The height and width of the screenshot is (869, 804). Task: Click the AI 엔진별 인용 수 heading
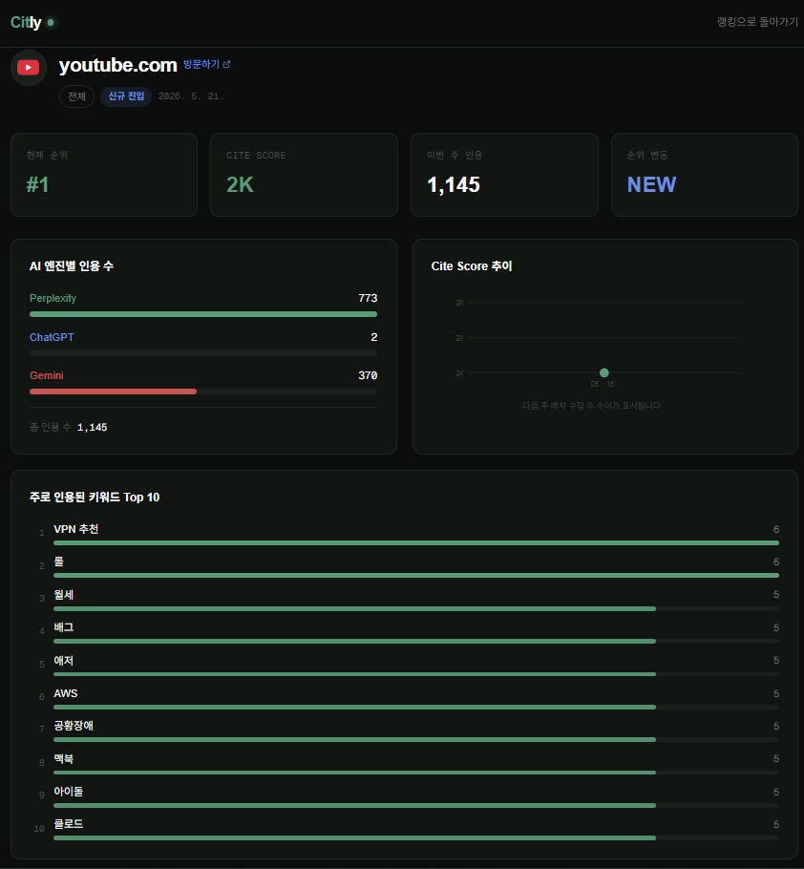[x=72, y=266]
